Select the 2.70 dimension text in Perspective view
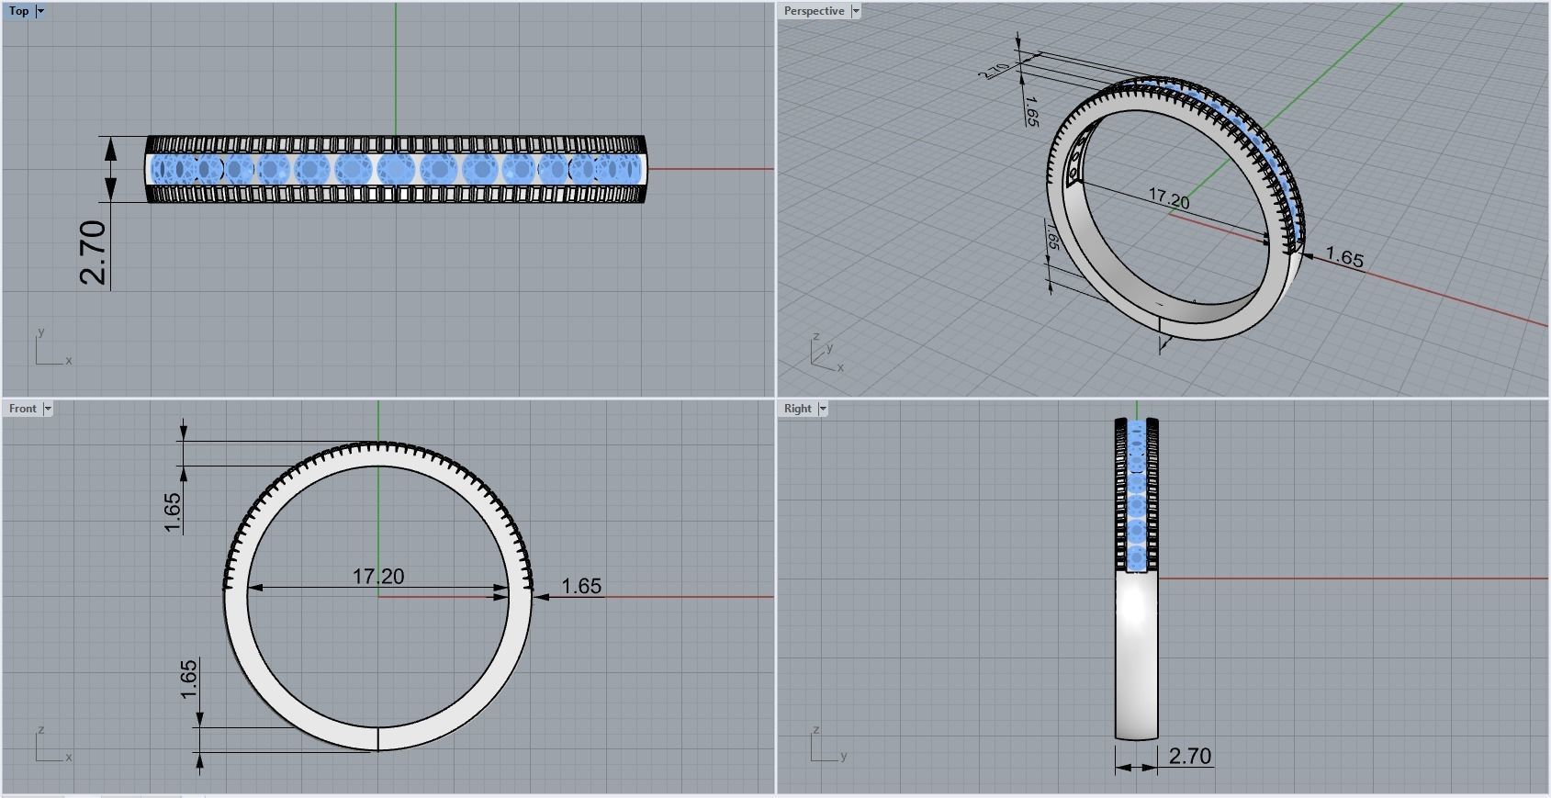Viewport: 1551px width, 798px height. coord(995,70)
